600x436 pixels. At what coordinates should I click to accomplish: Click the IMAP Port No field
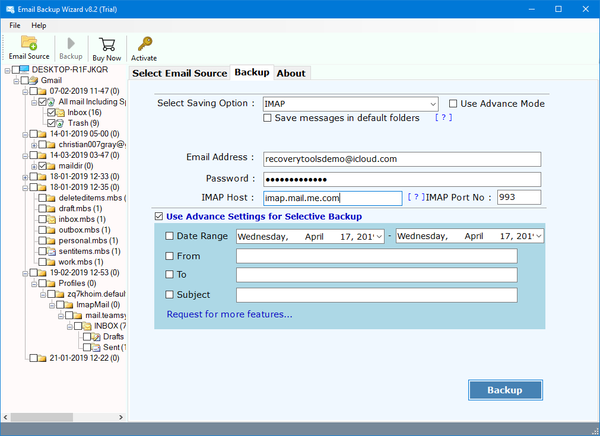519,198
